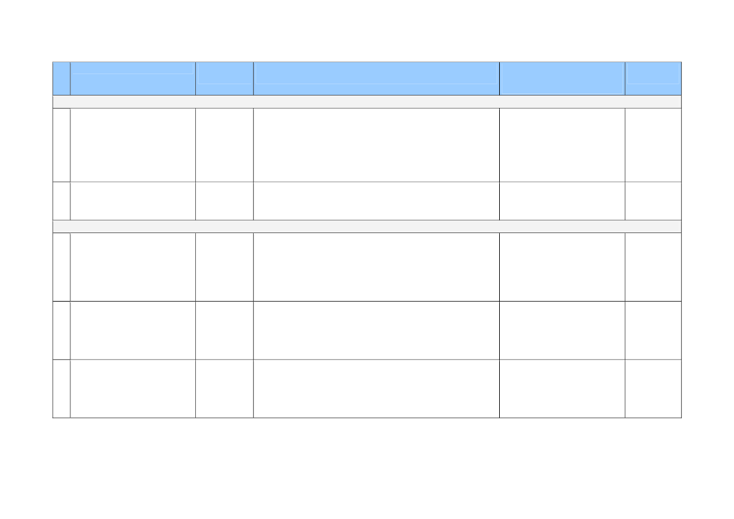The image size is (734, 519).
Task: Click the fifth blue header cell
Action: (x=562, y=78)
